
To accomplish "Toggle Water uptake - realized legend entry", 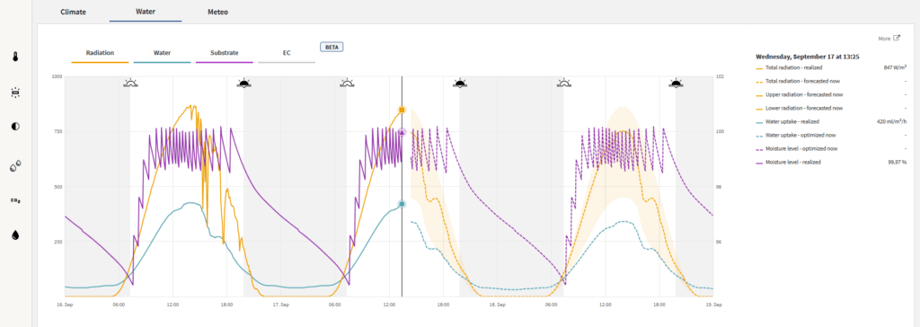I will click(792, 121).
